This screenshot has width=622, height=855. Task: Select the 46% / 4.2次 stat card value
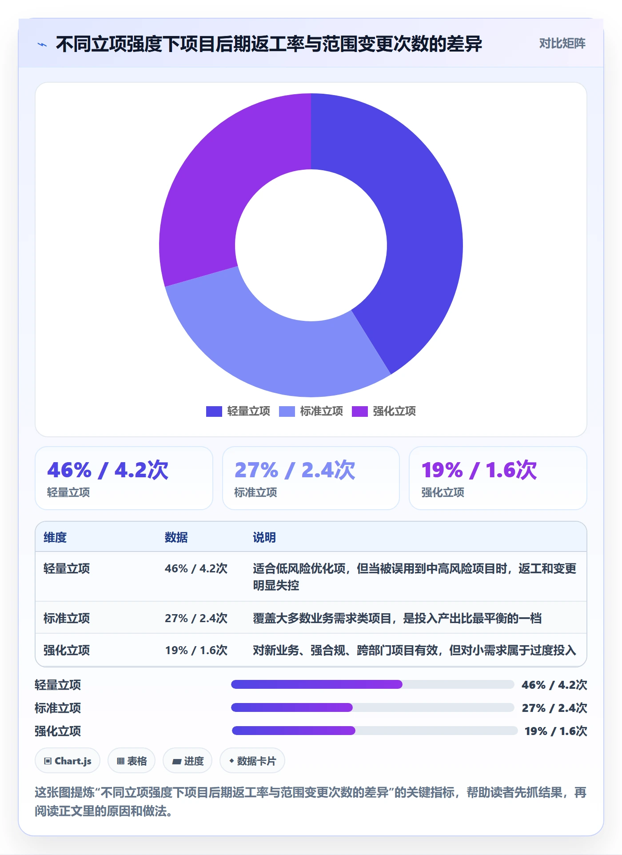coord(108,470)
